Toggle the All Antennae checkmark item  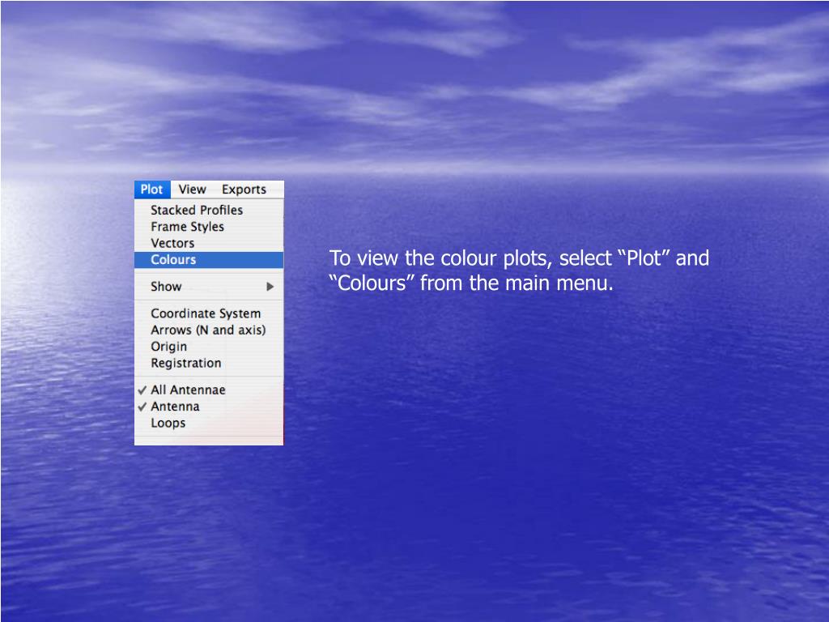point(209,390)
